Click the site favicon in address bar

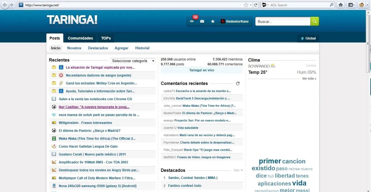[x=21, y=5]
